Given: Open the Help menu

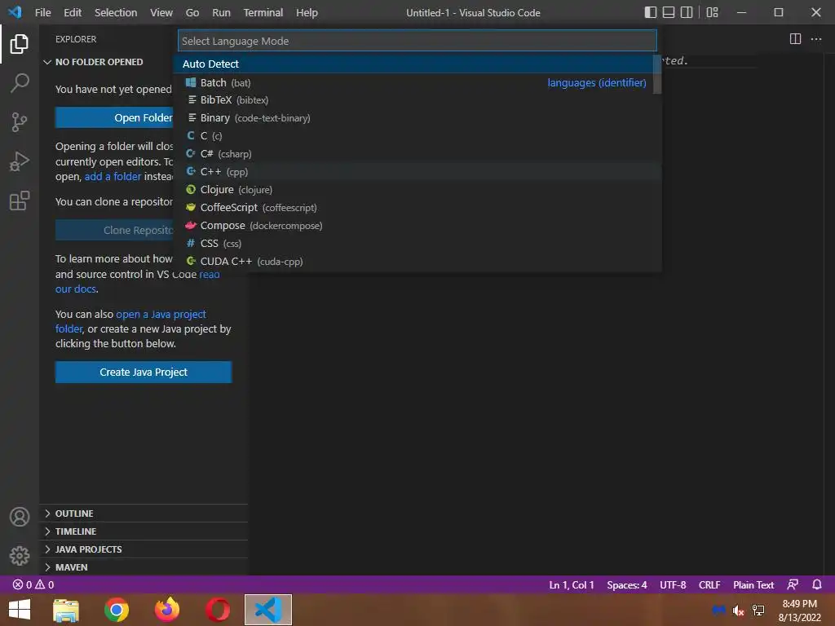Looking at the screenshot, I should tap(307, 12).
